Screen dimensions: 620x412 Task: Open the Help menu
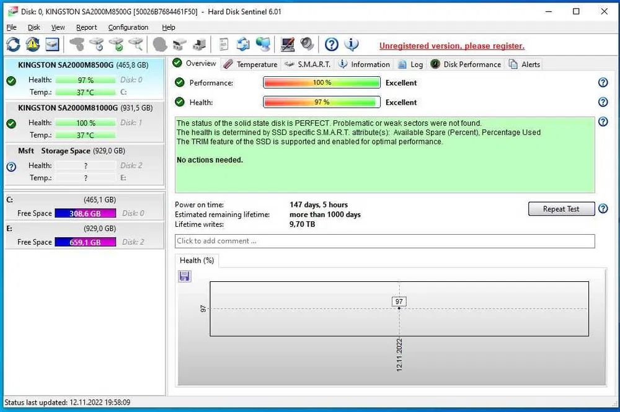tap(169, 27)
